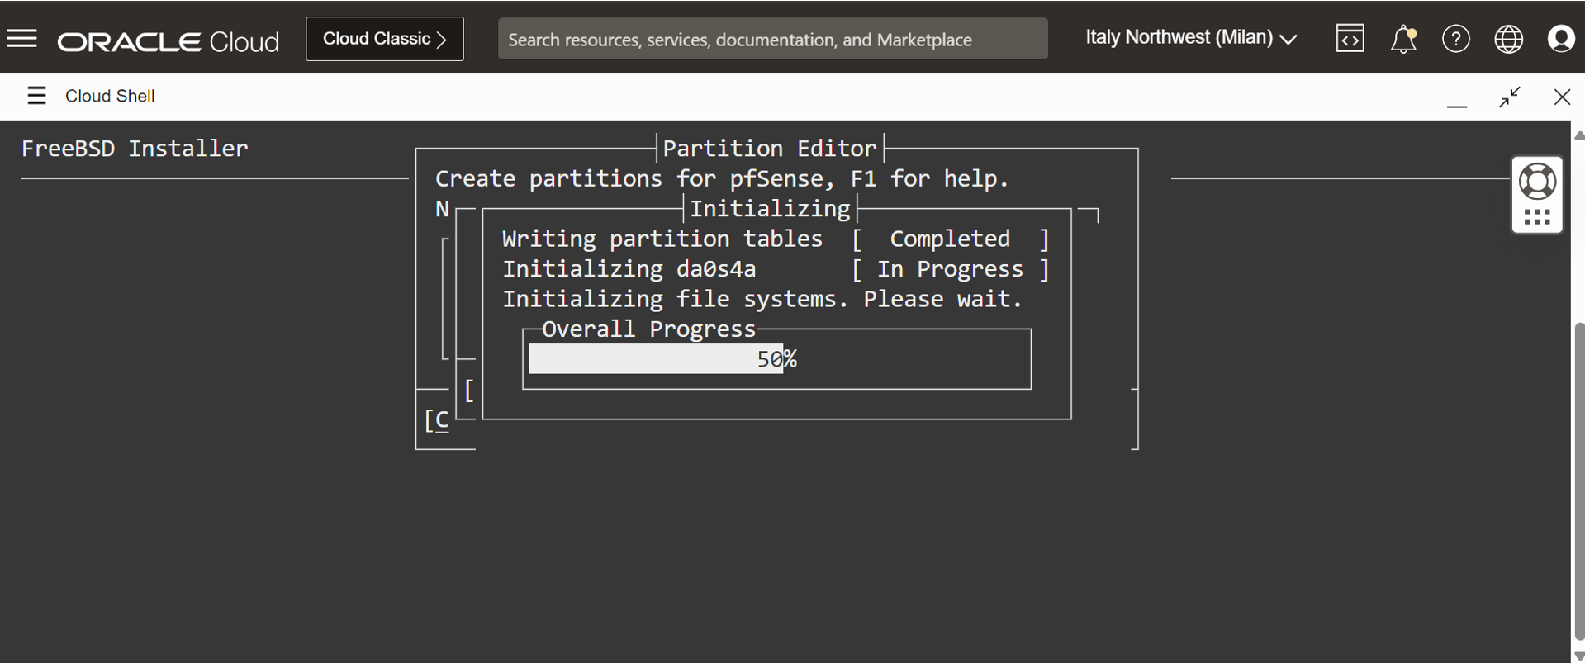The width and height of the screenshot is (1585, 663).
Task: Click the 'Overall Progress' label
Action: [x=649, y=329]
